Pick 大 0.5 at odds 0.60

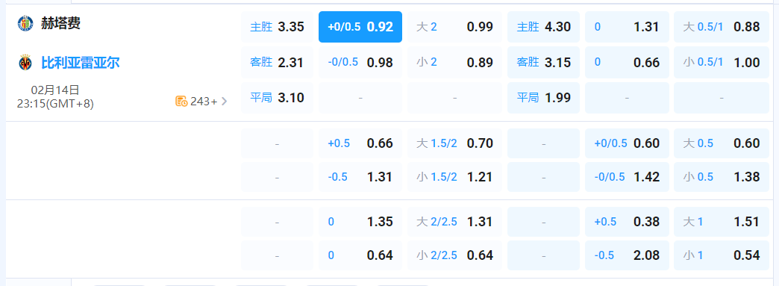pos(722,143)
